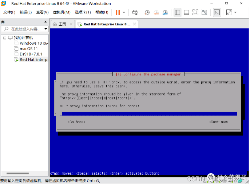Open the power options dropdown arrow beside pause
The image size is (250, 186).
click(124, 12)
